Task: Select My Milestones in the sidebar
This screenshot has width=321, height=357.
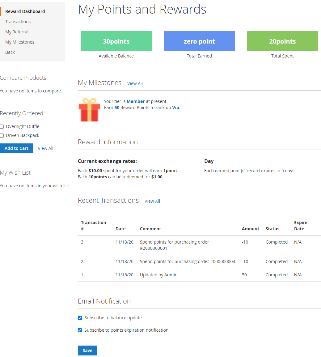Action: 20,42
